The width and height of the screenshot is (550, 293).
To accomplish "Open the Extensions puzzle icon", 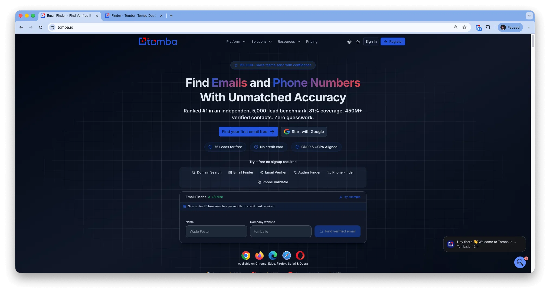I will tap(488, 27).
